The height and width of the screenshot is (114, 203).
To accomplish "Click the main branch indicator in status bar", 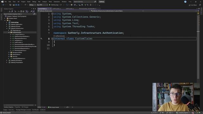I will pyautogui.click(x=170, y=113).
